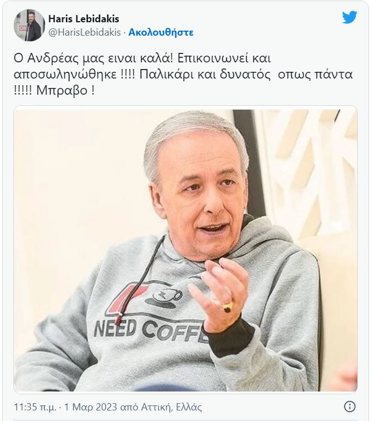Open the attached photo of the man
The width and height of the screenshot is (374, 421).
tap(186, 250)
